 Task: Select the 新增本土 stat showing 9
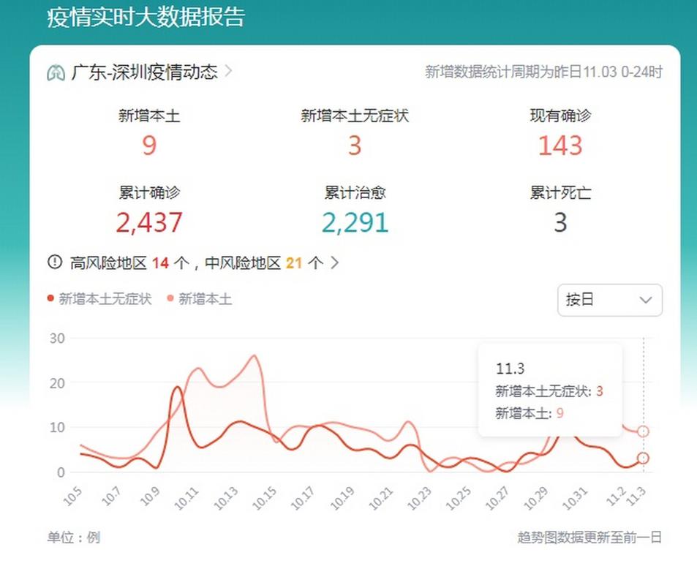point(149,146)
